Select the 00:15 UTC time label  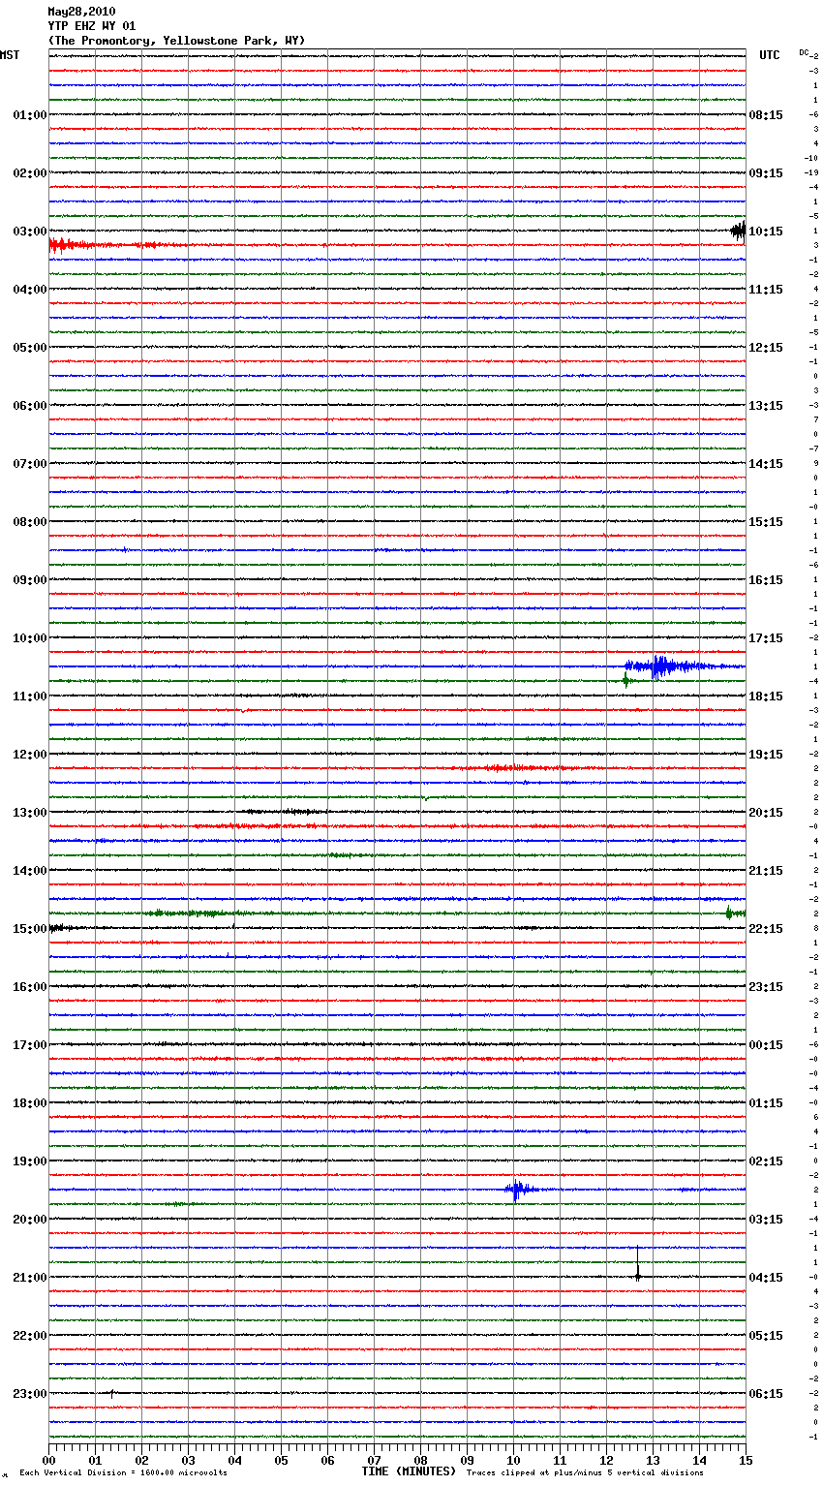(x=766, y=1045)
